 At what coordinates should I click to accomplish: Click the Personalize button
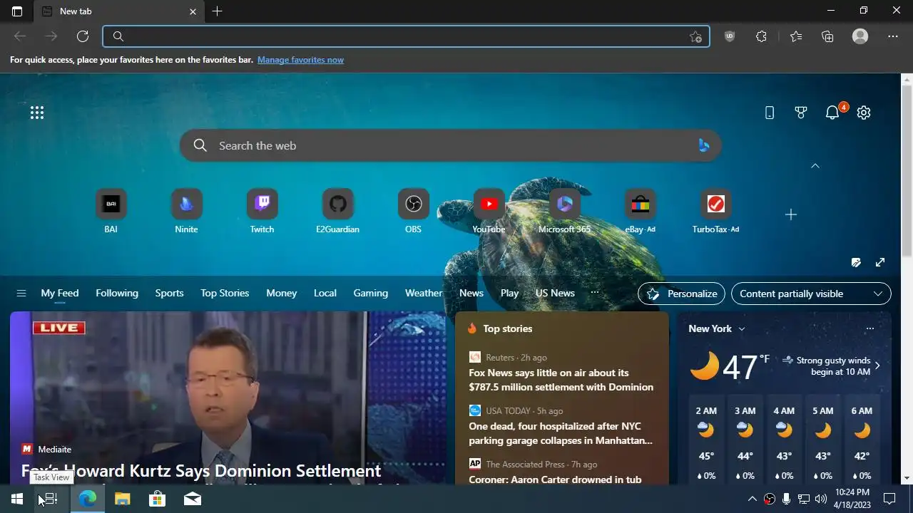[x=682, y=294]
